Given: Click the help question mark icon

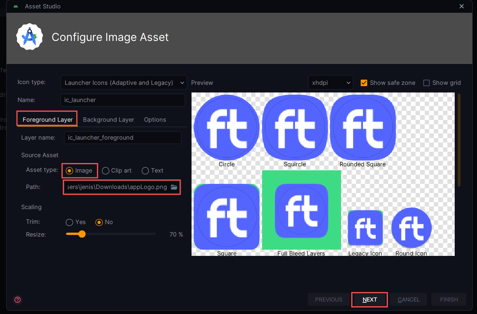Looking at the screenshot, I should (x=18, y=300).
